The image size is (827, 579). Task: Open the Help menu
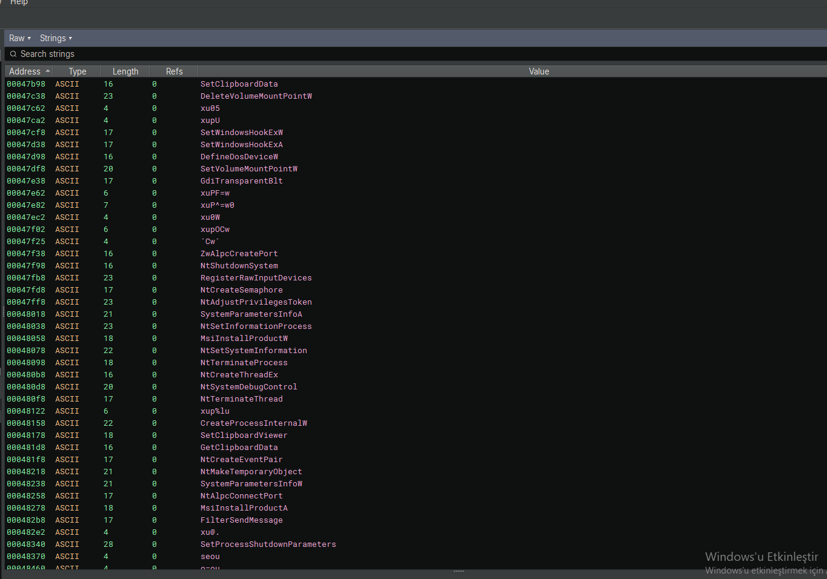point(19,2)
